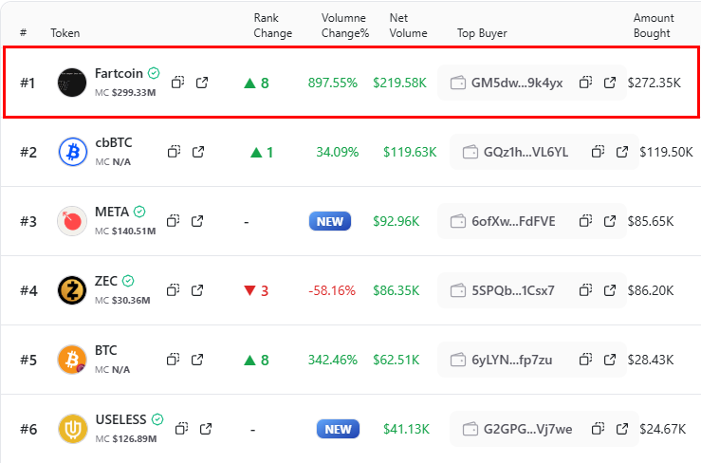
Task: Click amount bought $272.35K
Action: [655, 83]
